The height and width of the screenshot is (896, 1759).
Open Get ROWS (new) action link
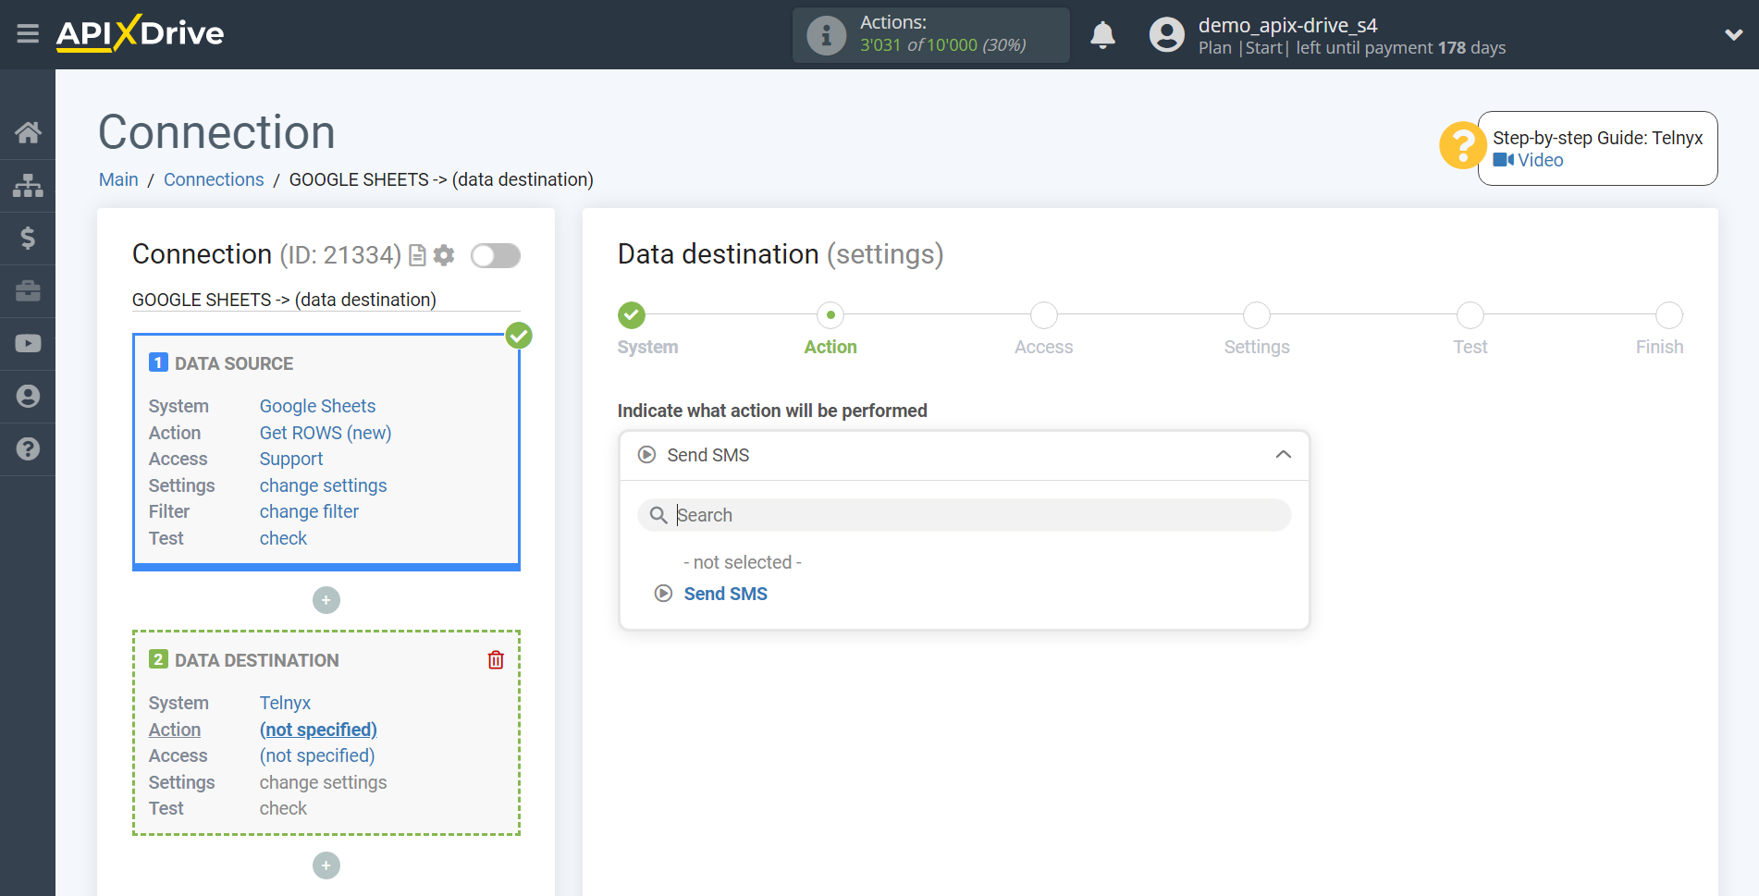coord(326,433)
